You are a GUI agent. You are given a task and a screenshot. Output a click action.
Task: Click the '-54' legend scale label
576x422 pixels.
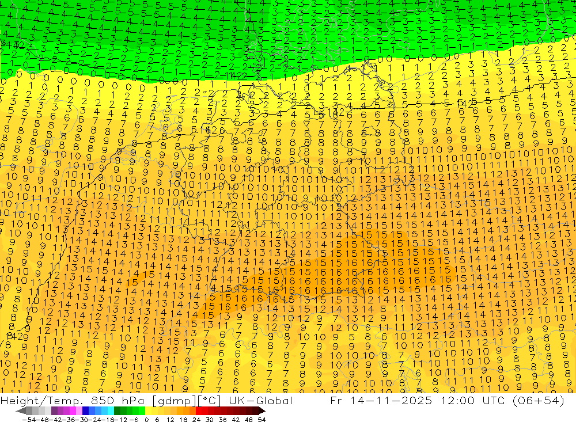pyautogui.click(x=29, y=420)
